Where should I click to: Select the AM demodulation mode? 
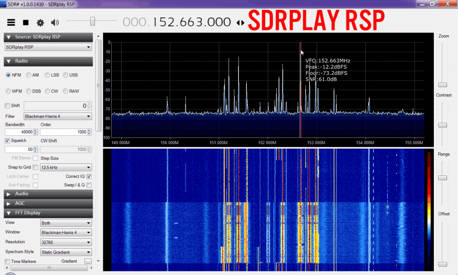[29, 75]
